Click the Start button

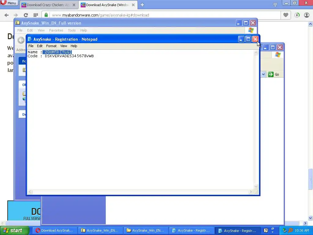pyautogui.click(x=14, y=231)
